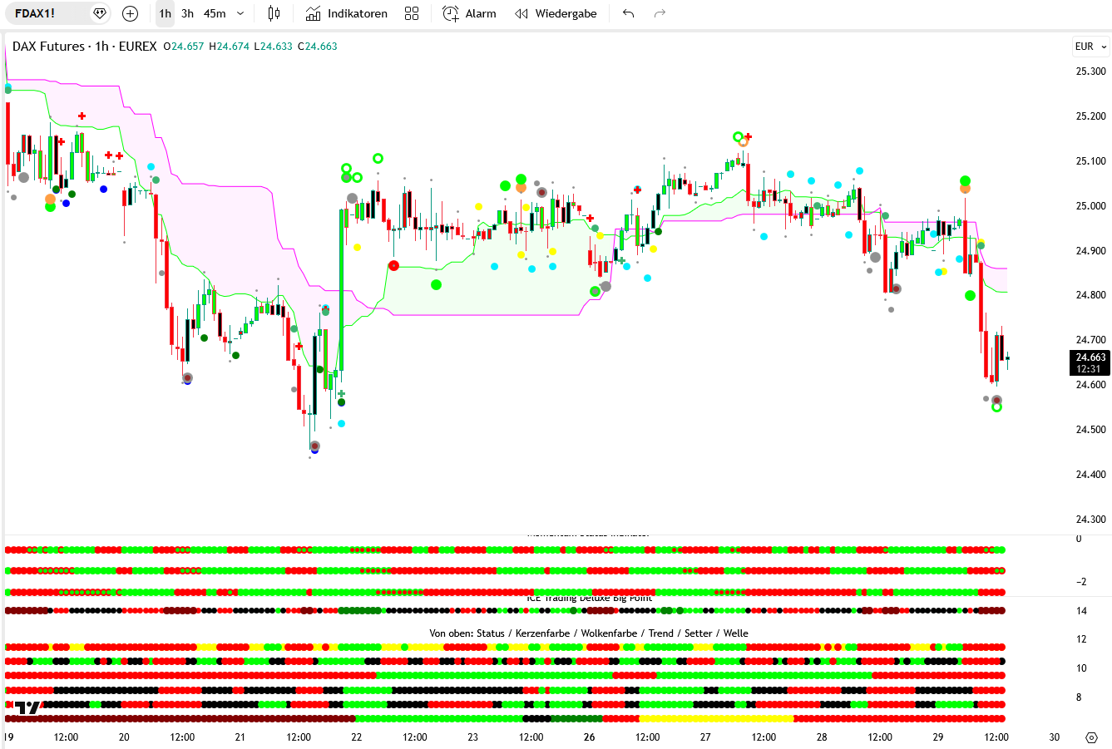
Task: Start bar replay with Wiedergabe
Action: coord(556,13)
